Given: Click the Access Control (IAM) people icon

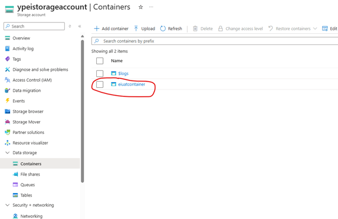Looking at the screenshot, I should pyautogui.click(x=7, y=80).
